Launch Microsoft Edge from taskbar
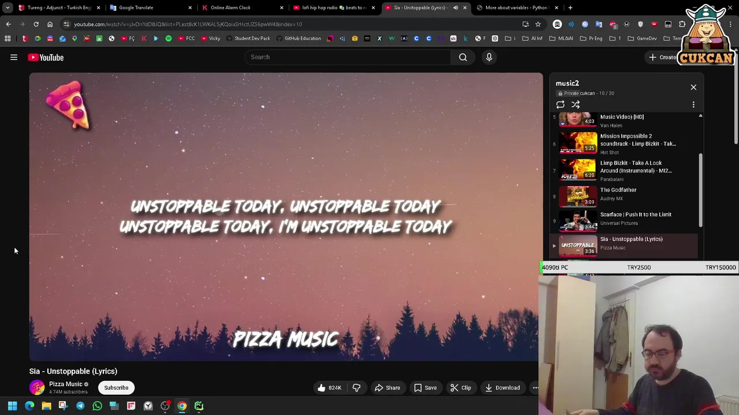The image size is (739, 415). (x=29, y=406)
